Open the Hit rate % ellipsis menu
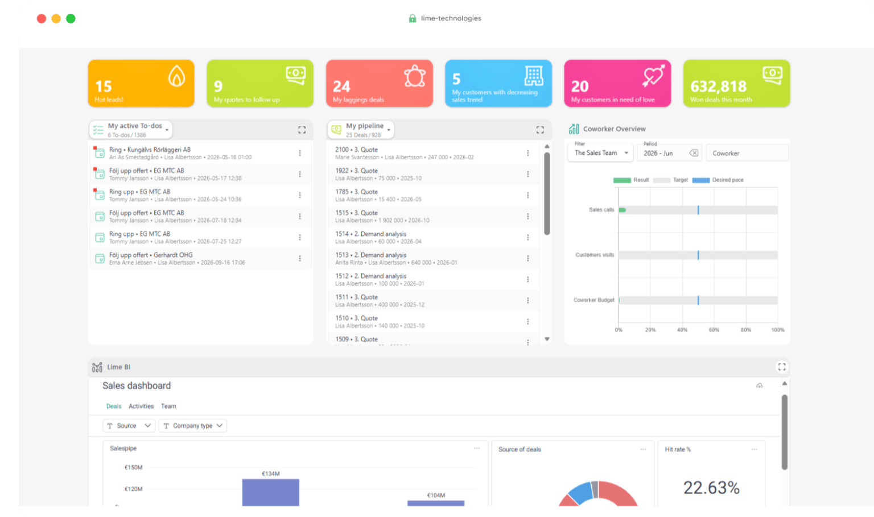874x517 pixels. click(754, 449)
